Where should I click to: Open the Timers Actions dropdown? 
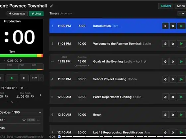point(66,14)
